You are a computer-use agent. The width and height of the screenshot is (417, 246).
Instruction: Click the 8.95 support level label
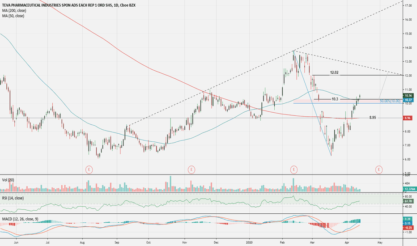coord(373,118)
